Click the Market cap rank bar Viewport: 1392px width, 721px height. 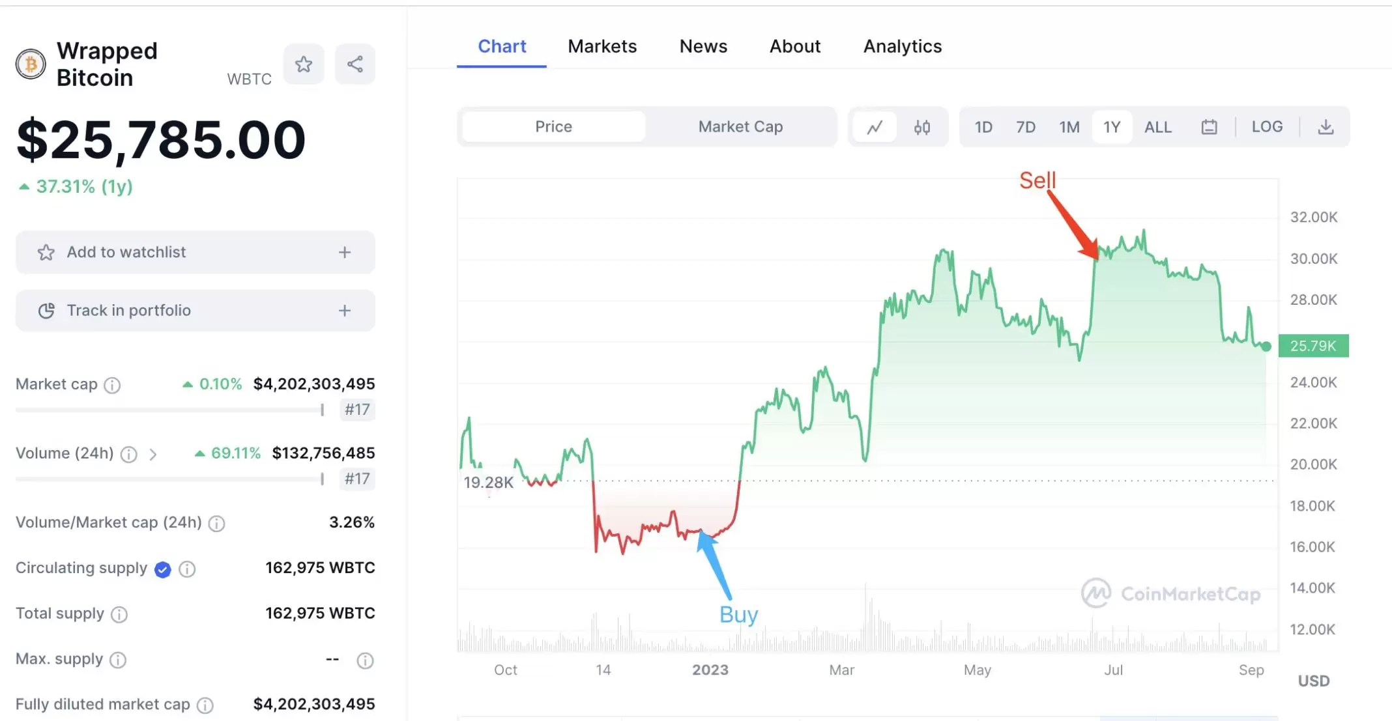pyautogui.click(x=169, y=410)
